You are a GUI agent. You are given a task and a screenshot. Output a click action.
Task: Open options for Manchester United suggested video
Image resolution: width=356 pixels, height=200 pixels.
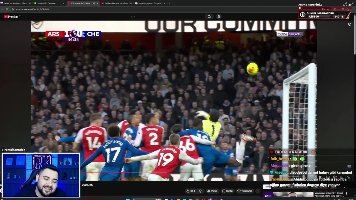point(346,193)
